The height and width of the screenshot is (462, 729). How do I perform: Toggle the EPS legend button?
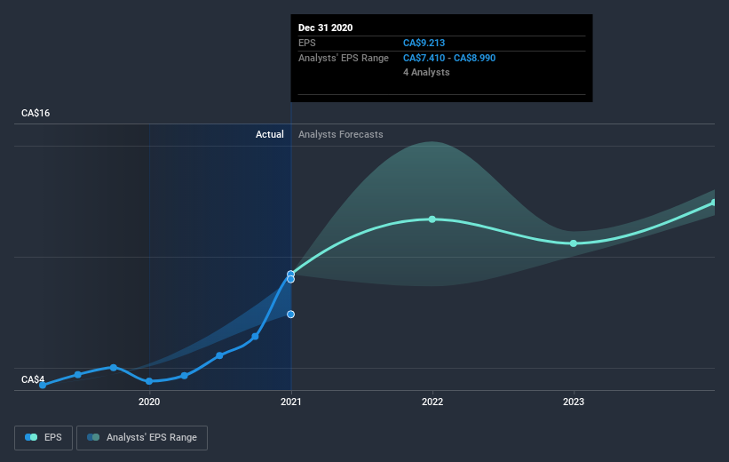click(x=44, y=437)
